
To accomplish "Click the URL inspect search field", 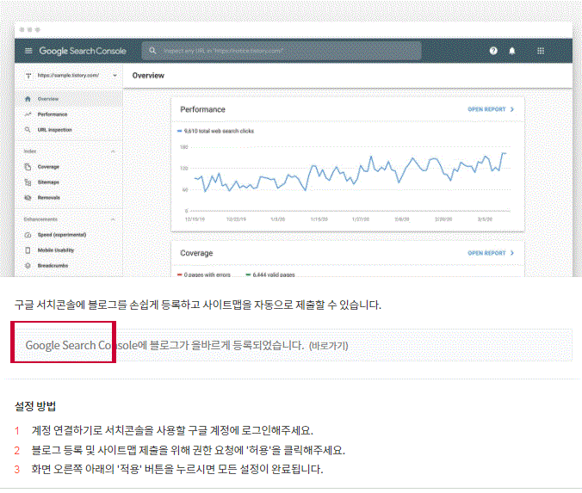I will (x=282, y=51).
